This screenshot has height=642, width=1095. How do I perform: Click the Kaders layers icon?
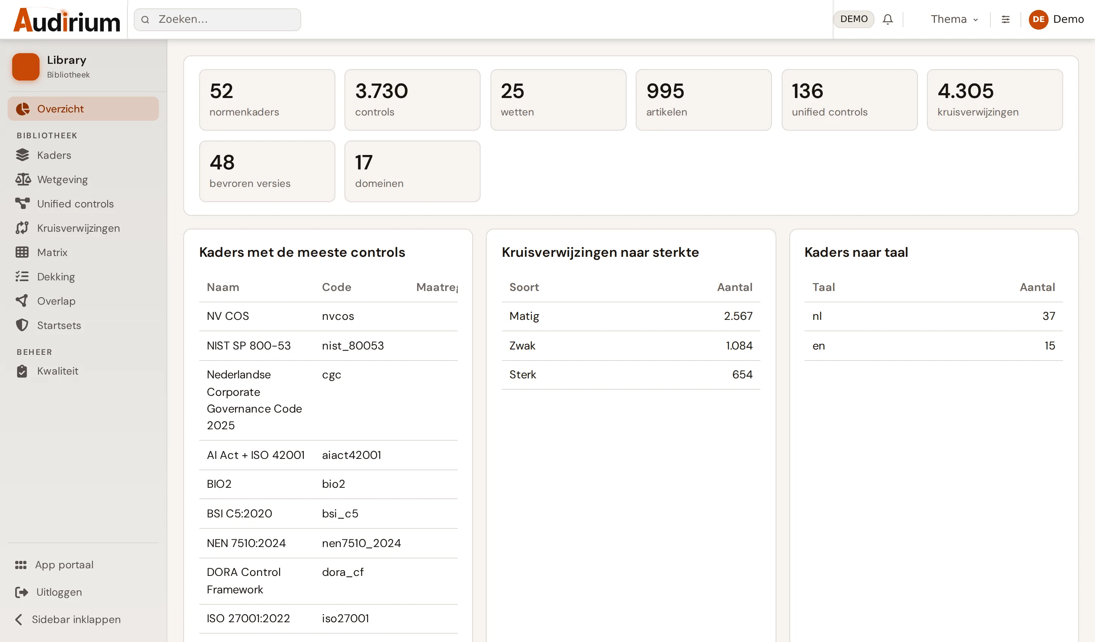tap(22, 155)
